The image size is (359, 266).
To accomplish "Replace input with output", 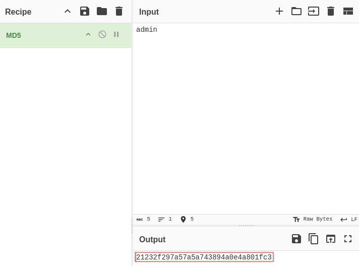I will (x=331, y=239).
